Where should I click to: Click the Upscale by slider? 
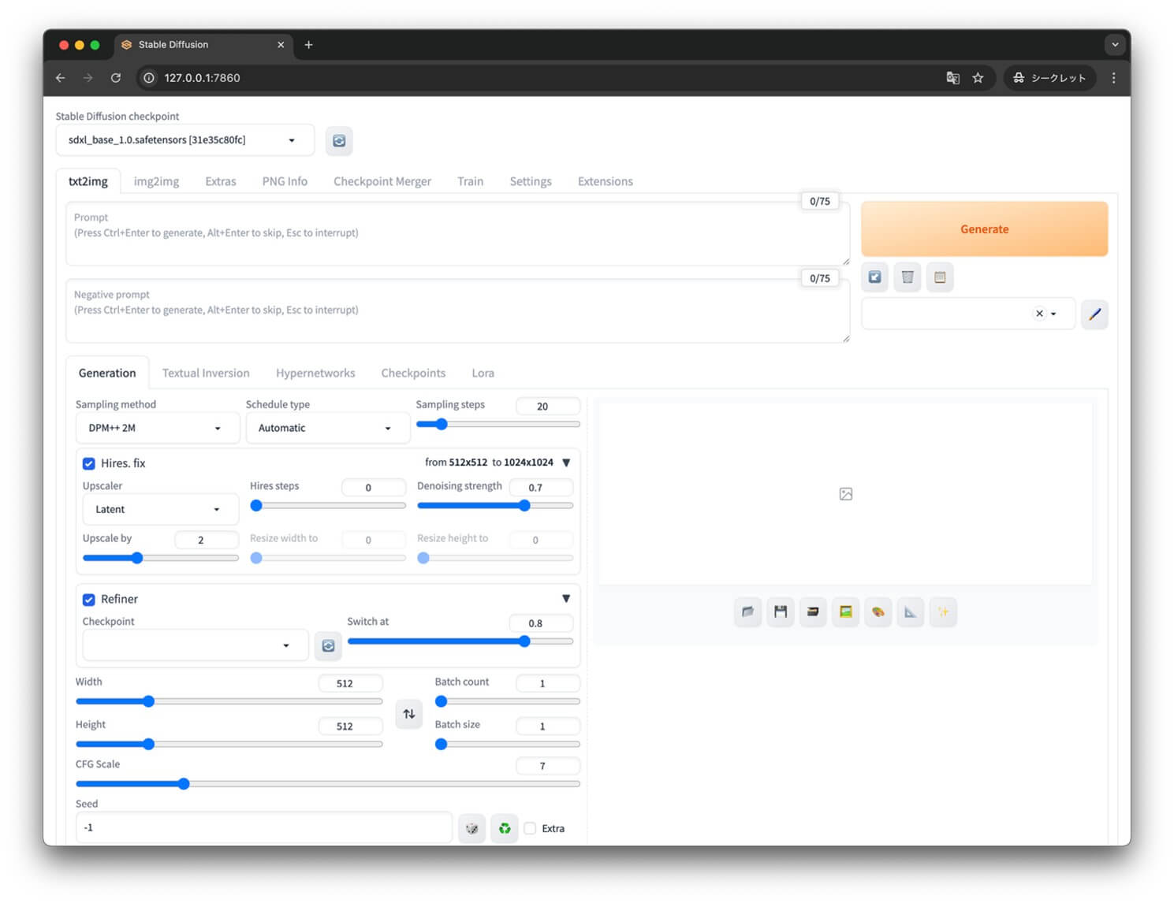pos(160,558)
